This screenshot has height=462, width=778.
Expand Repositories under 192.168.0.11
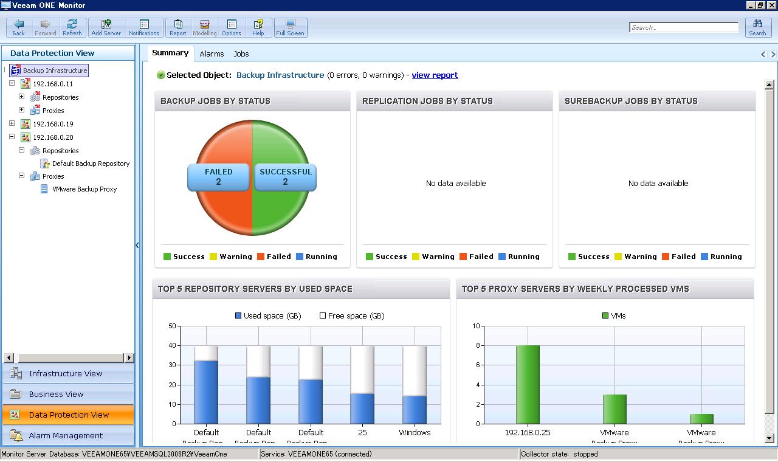[21, 97]
